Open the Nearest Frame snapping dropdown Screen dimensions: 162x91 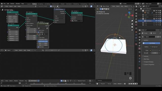pos(83,81)
